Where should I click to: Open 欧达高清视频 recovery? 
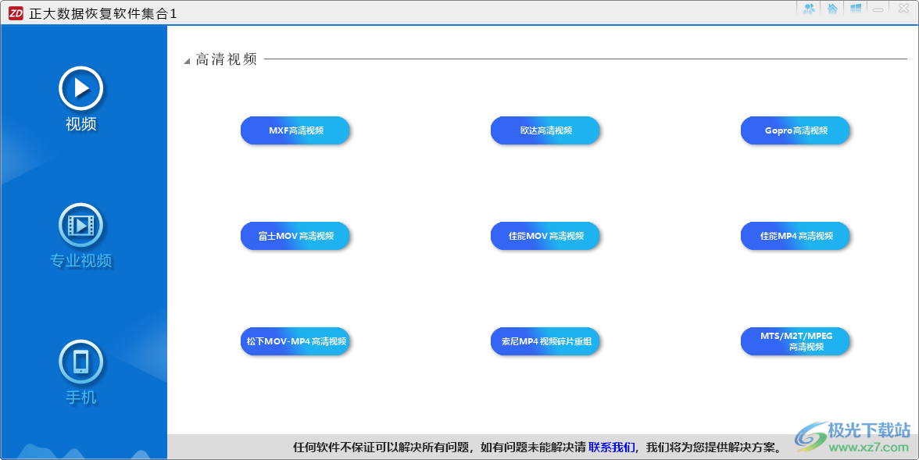[545, 130]
